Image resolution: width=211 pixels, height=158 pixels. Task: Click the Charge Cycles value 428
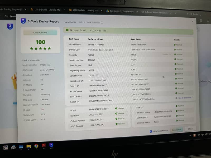[43, 119]
